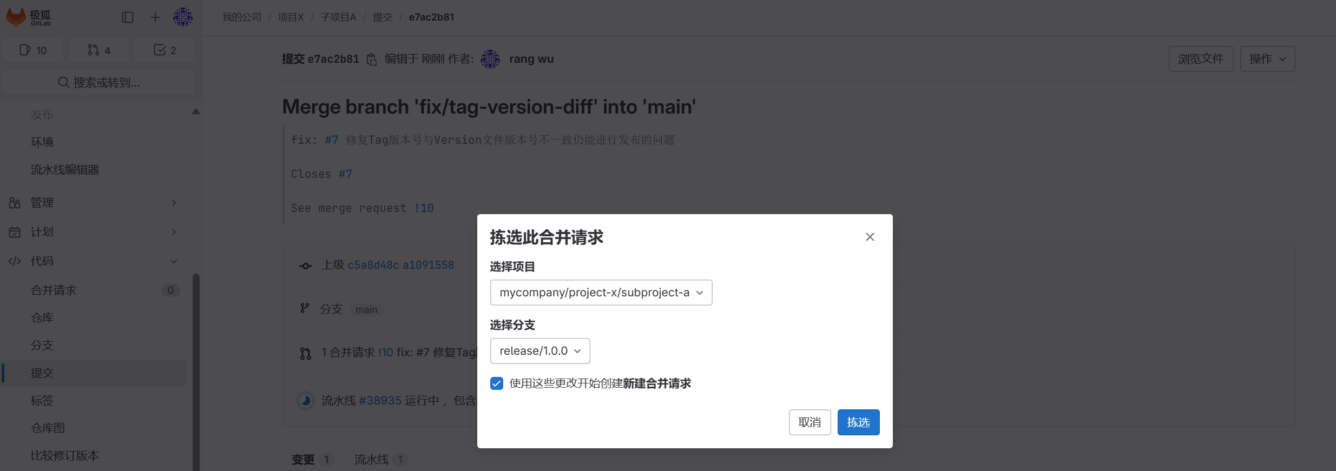Copy commit SHA e7ac2b81 icon
This screenshot has width=1336, height=471.
coord(372,59)
